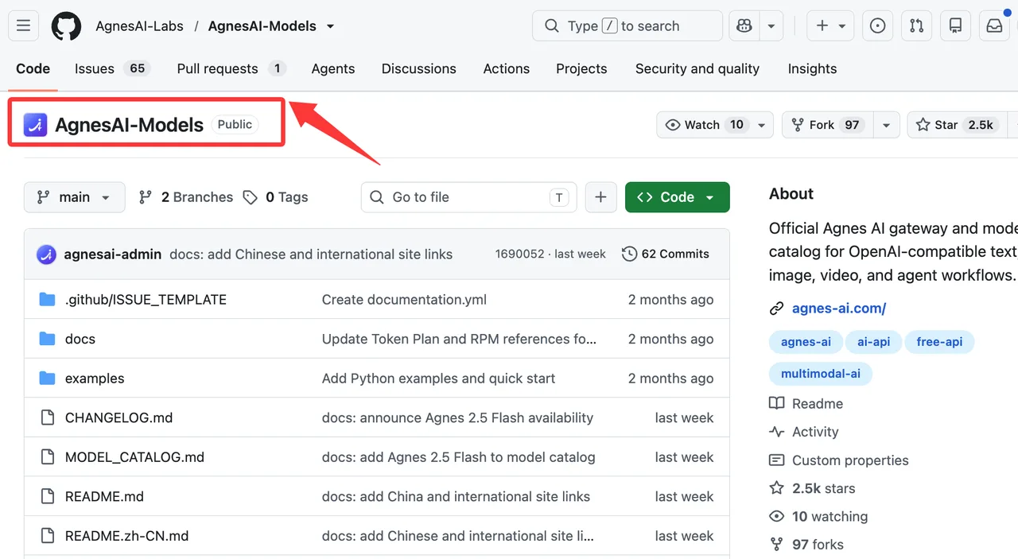Open the .github/ISSUE_TEMPLATE folder
Viewport: 1018px width, 559px height.
pos(146,300)
